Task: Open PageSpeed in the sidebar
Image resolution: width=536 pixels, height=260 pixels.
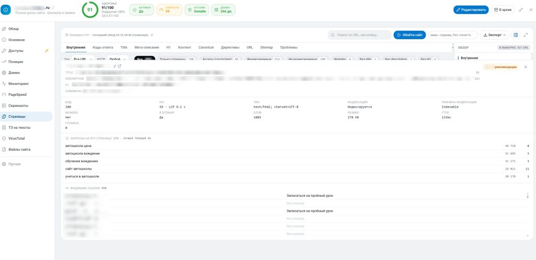Action: [x=26, y=94]
